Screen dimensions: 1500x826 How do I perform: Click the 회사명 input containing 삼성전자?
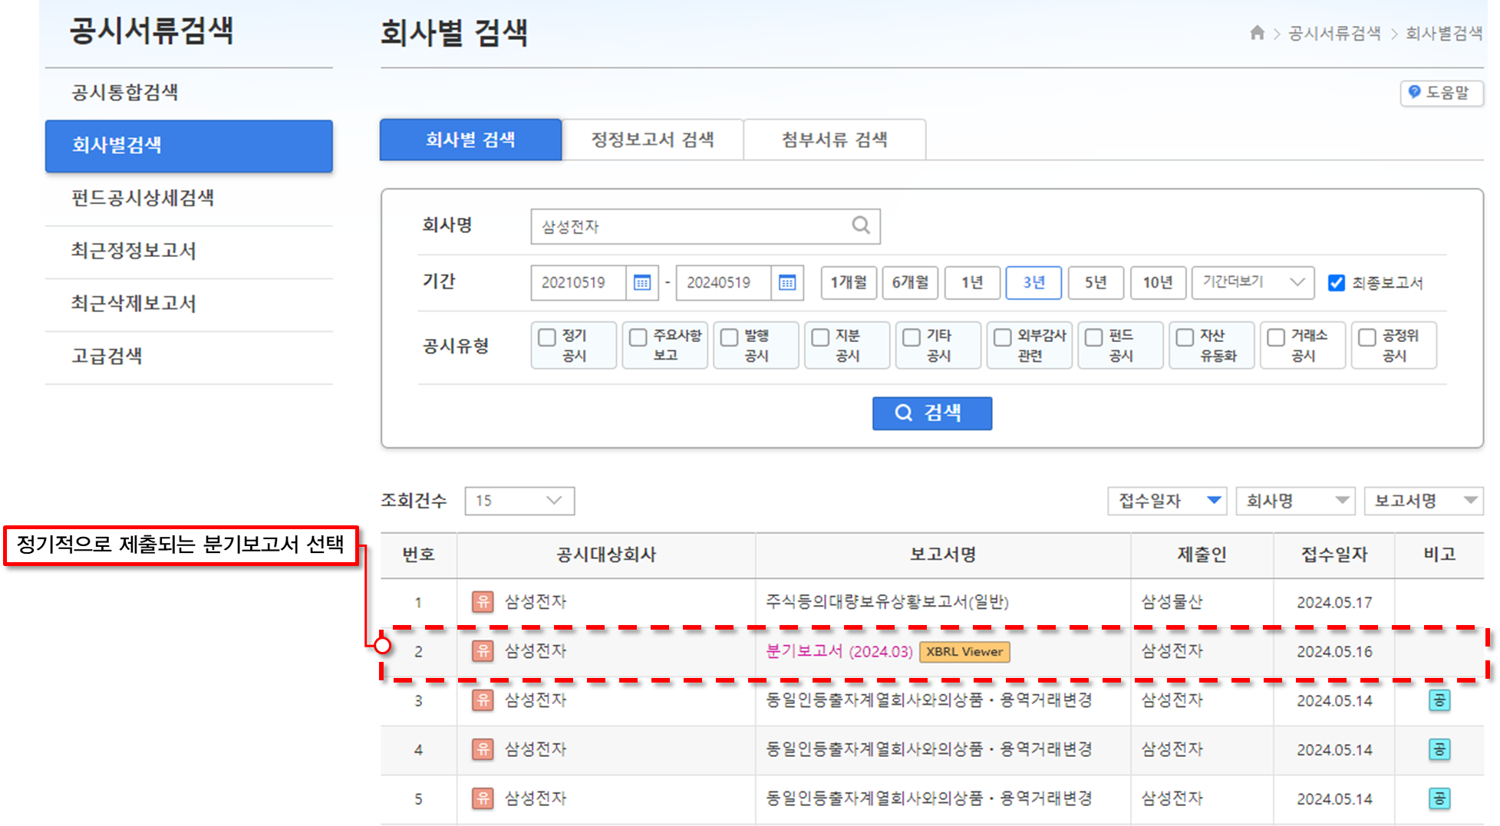click(x=705, y=226)
